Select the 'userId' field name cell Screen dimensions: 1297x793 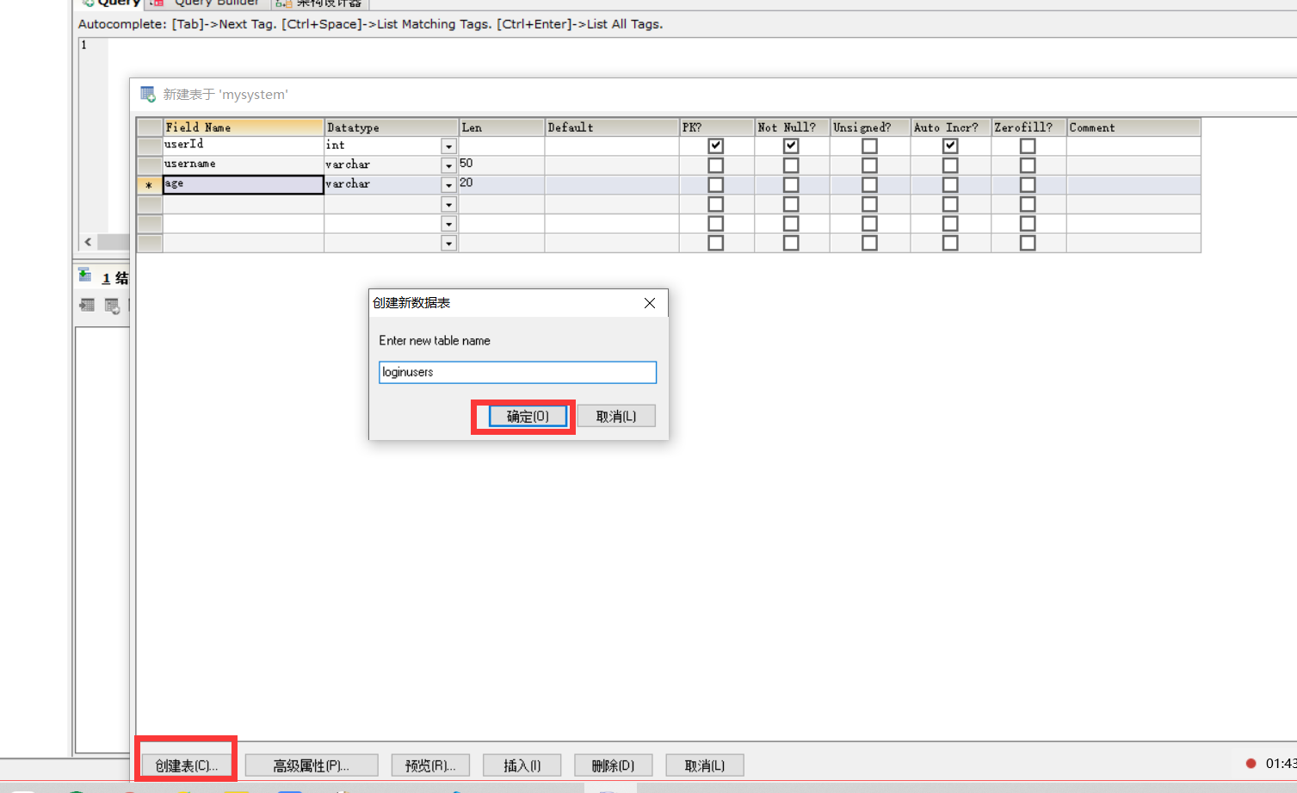coord(244,146)
